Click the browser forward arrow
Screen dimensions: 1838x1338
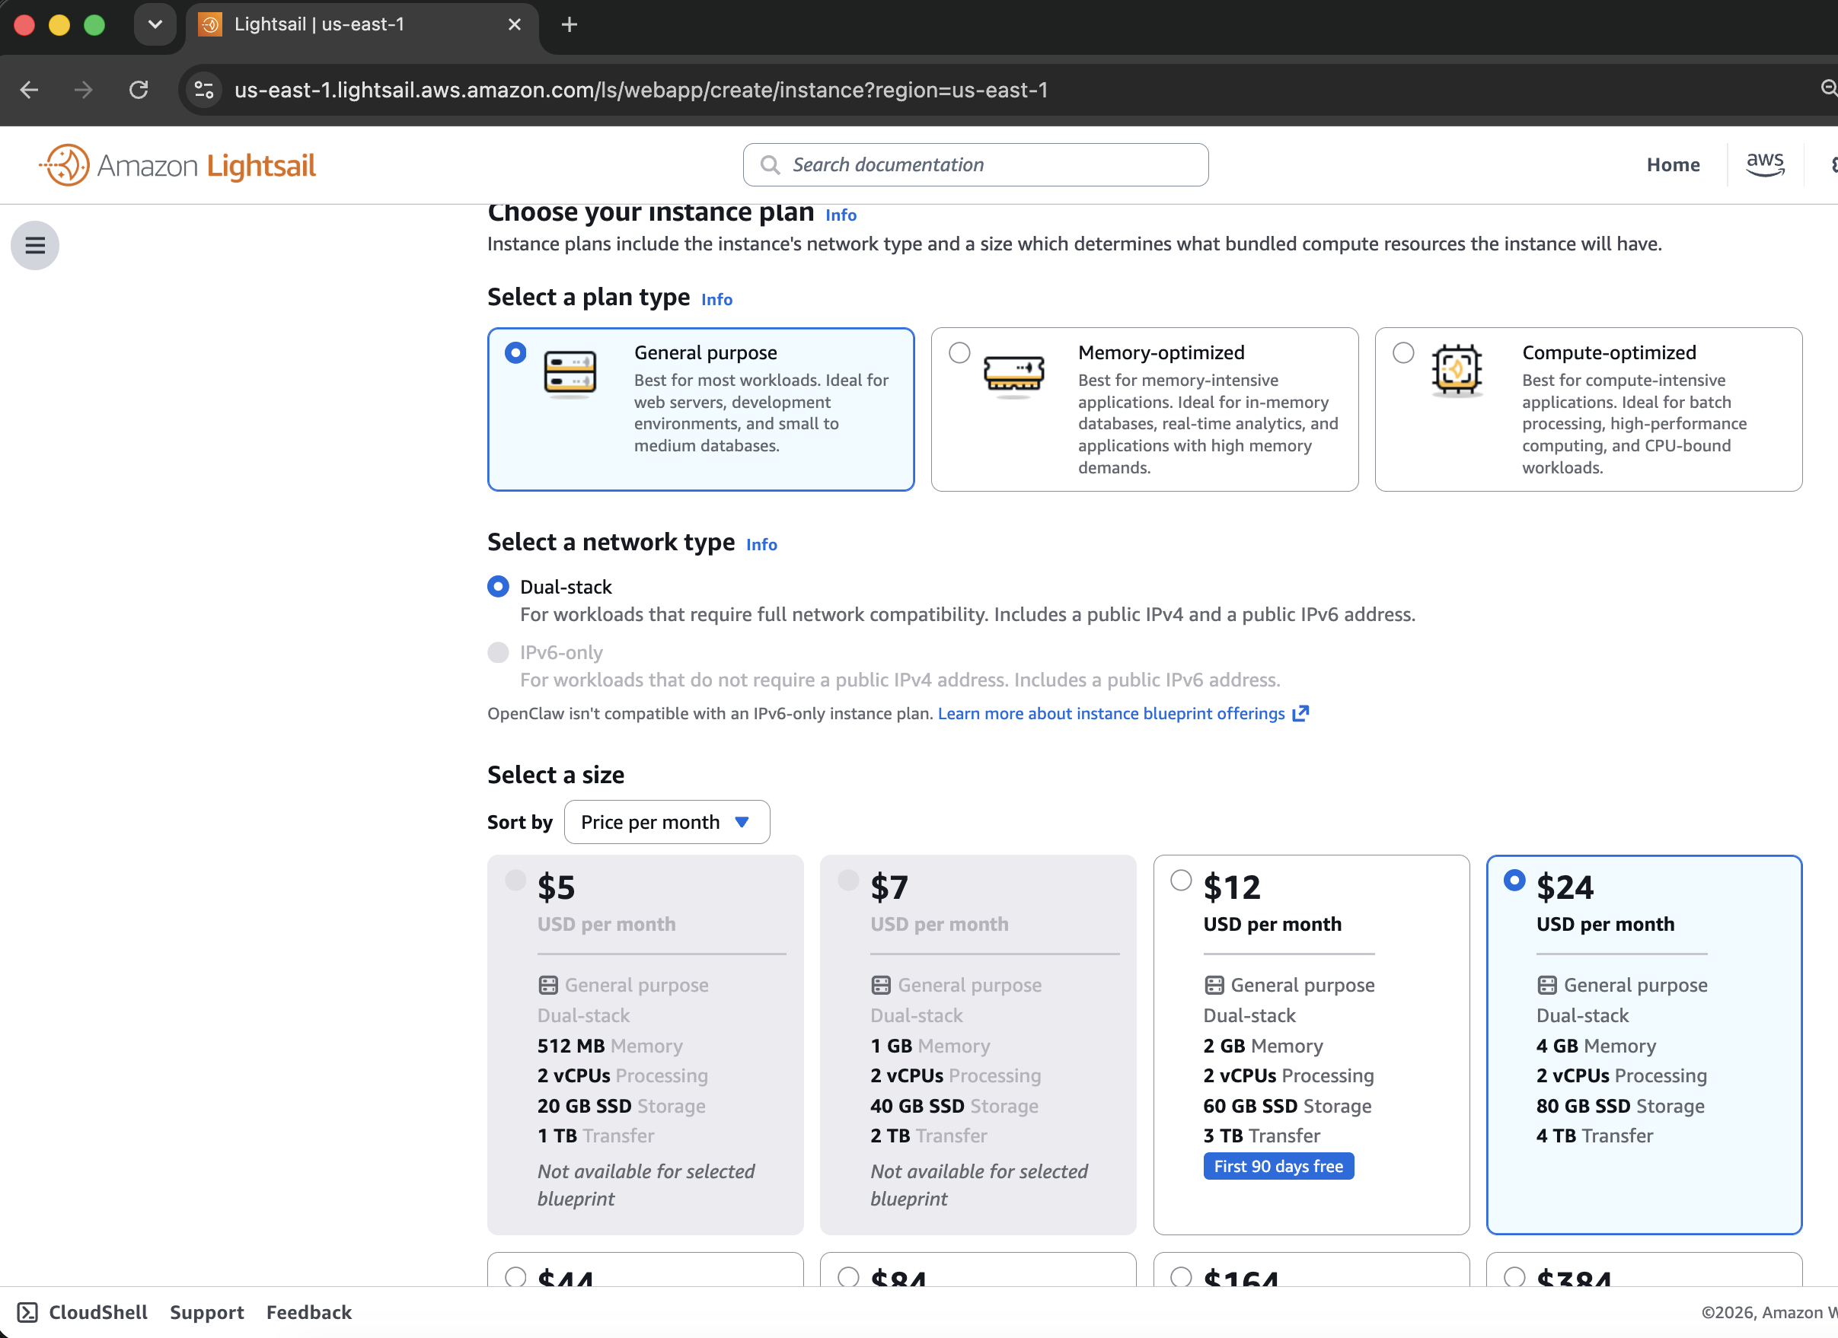83,90
